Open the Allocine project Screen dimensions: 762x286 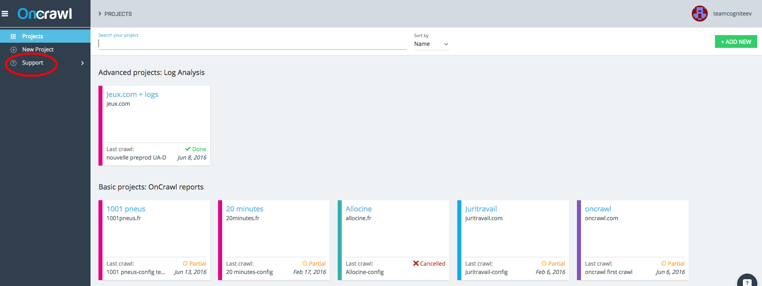point(359,209)
